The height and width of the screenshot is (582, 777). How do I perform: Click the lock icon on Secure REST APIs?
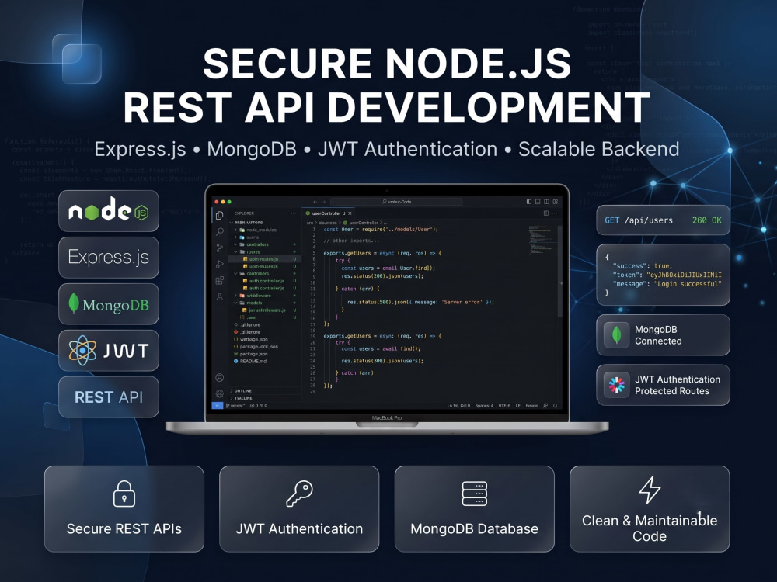pos(124,494)
